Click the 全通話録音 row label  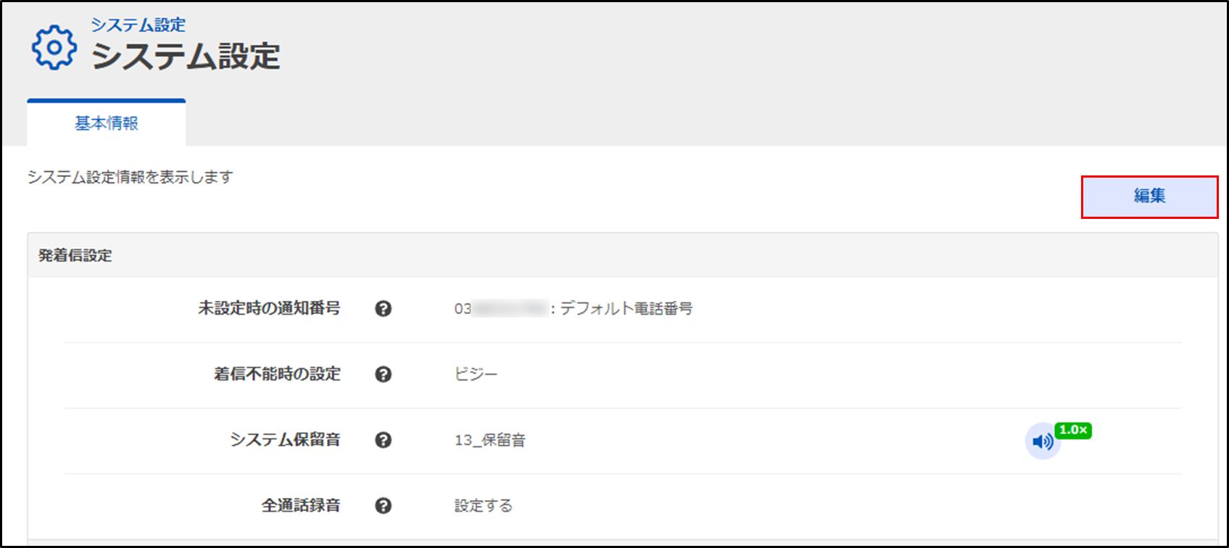[x=301, y=506]
